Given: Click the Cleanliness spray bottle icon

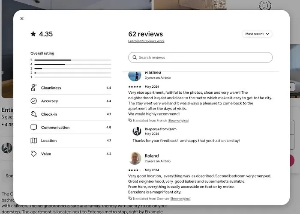Looking at the screenshot, I should (x=33, y=88).
